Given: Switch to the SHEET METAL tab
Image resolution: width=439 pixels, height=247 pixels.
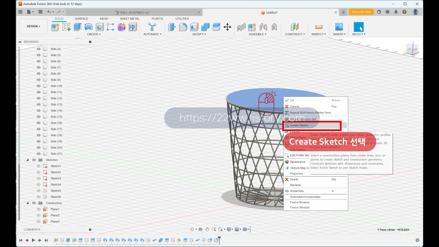Looking at the screenshot, I should [130, 19].
